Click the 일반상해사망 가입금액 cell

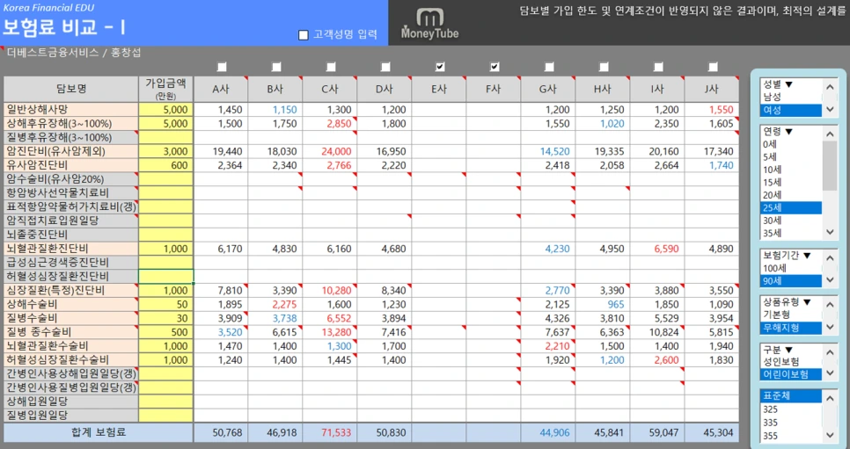166,110
